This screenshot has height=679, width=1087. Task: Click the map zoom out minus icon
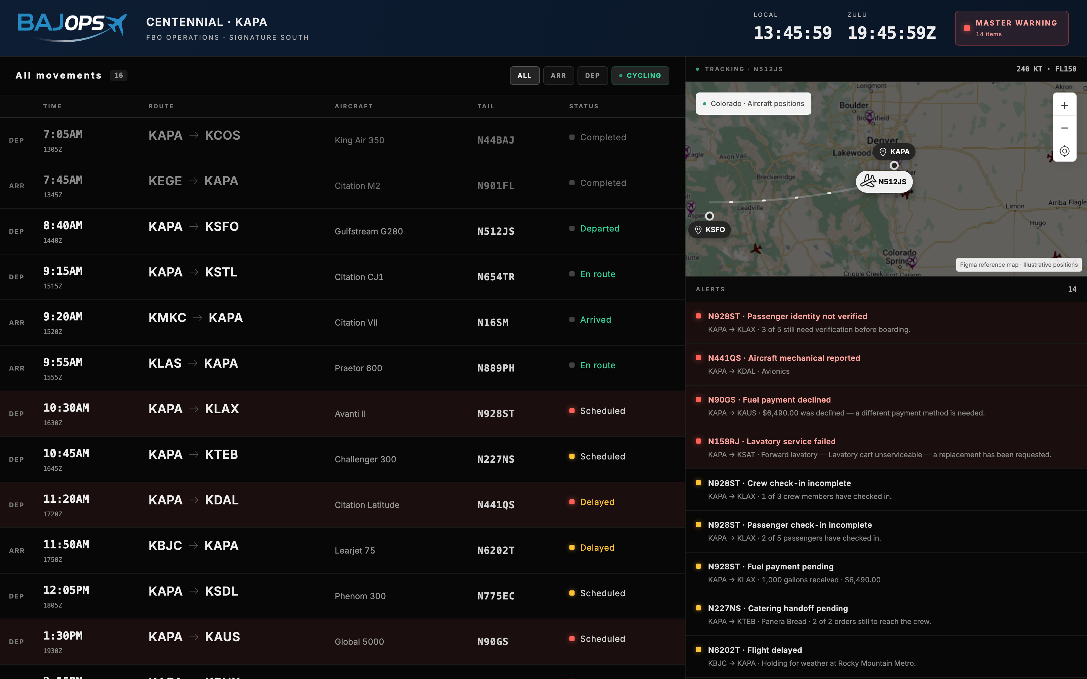pyautogui.click(x=1064, y=128)
